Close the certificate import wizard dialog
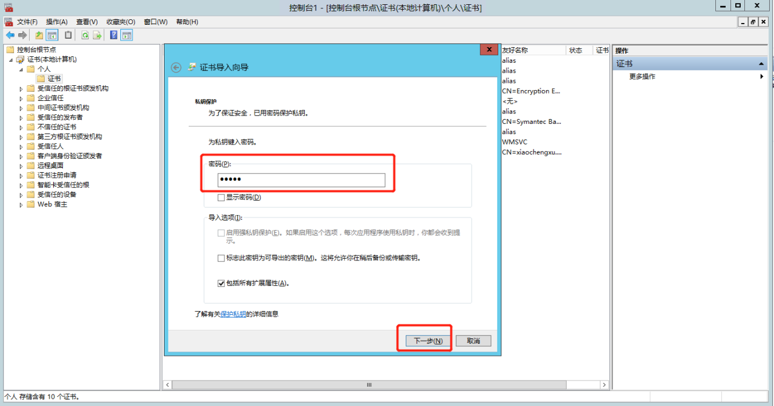 click(x=489, y=50)
